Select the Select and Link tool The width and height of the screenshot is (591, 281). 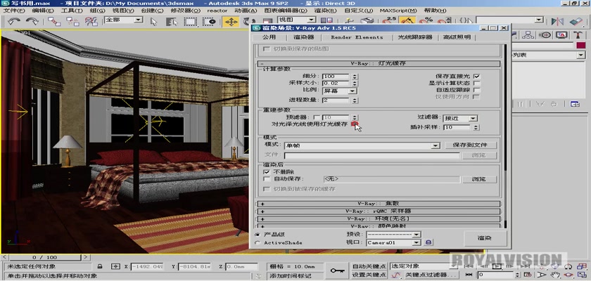click(54, 22)
